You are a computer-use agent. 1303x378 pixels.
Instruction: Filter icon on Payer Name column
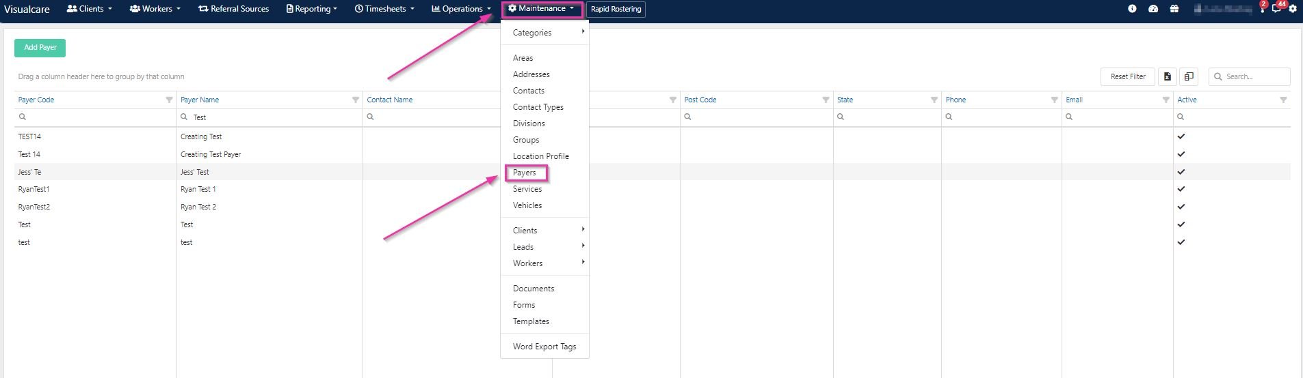click(356, 100)
